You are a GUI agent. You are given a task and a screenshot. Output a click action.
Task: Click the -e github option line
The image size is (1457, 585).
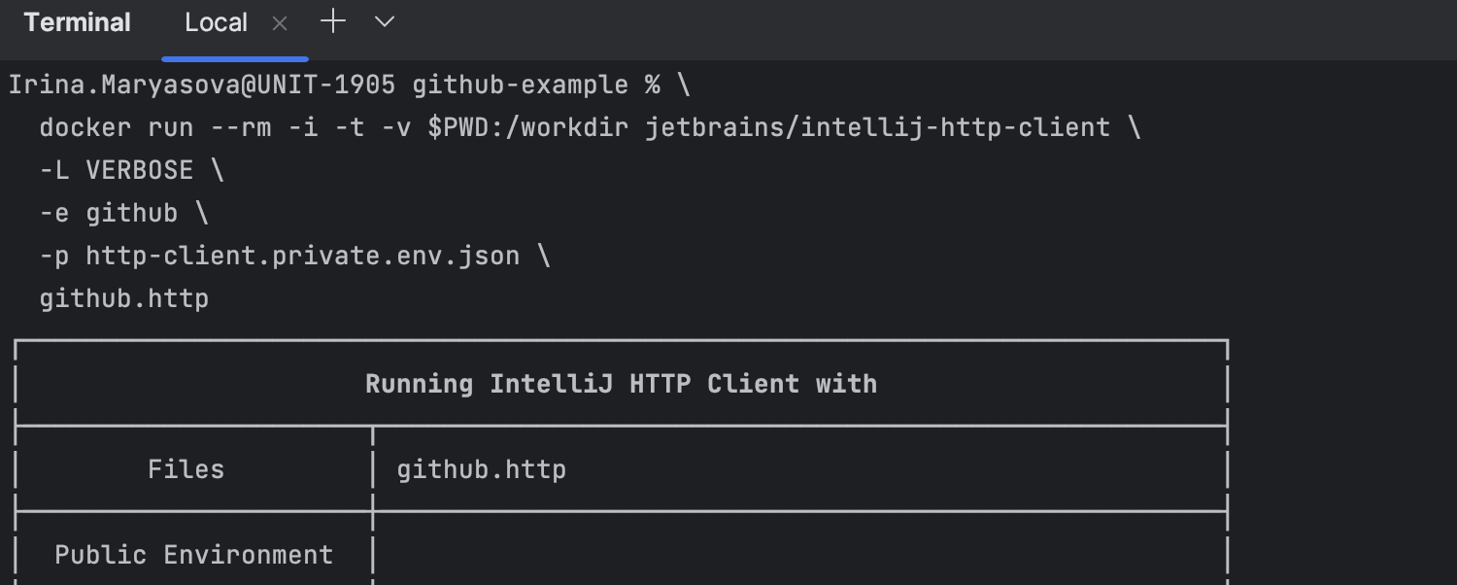pyautogui.click(x=124, y=214)
